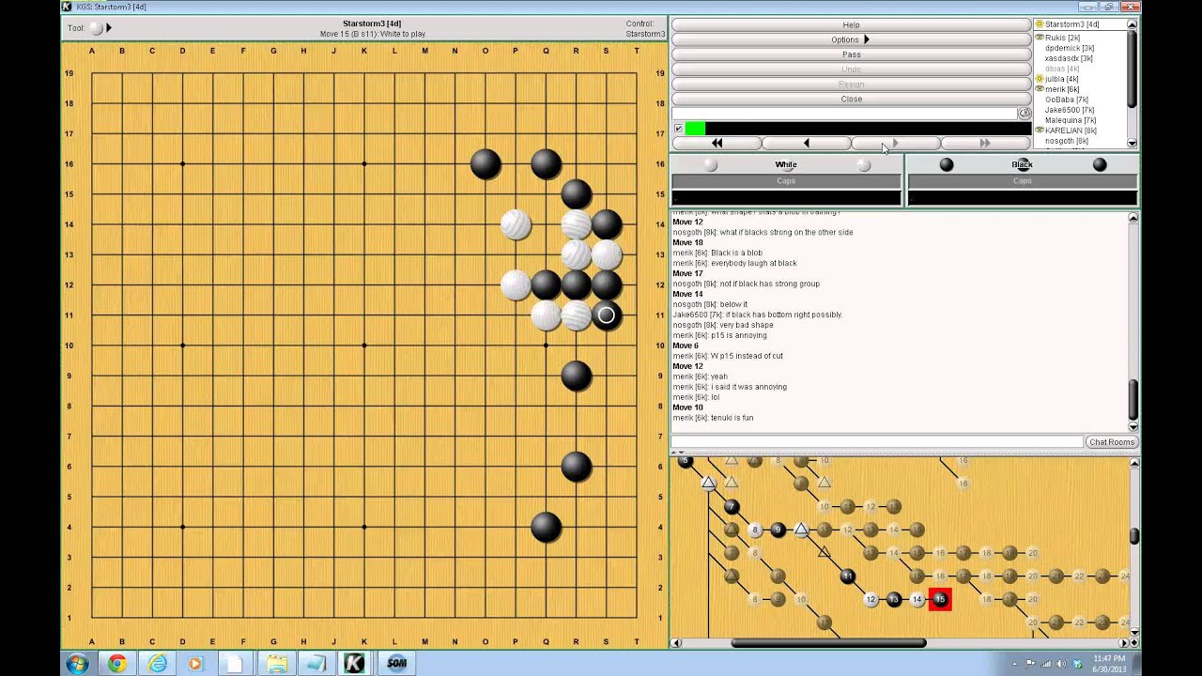Select the stone tool indicator near Tool label
Image resolution: width=1202 pixels, height=676 pixels.
click(x=96, y=28)
